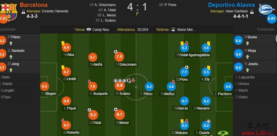The width and height of the screenshot is (277, 136).
Task: Click the substitution arrow above Busquets
Action: click(x=89, y=82)
